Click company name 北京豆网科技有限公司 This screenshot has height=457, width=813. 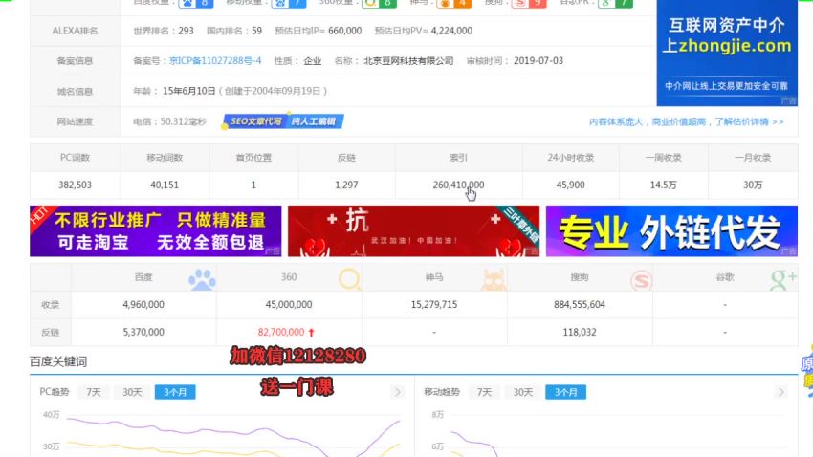click(408, 60)
